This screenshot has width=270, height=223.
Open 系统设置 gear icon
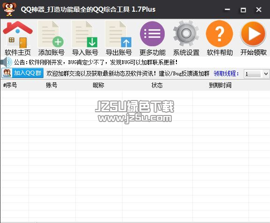(x=186, y=33)
